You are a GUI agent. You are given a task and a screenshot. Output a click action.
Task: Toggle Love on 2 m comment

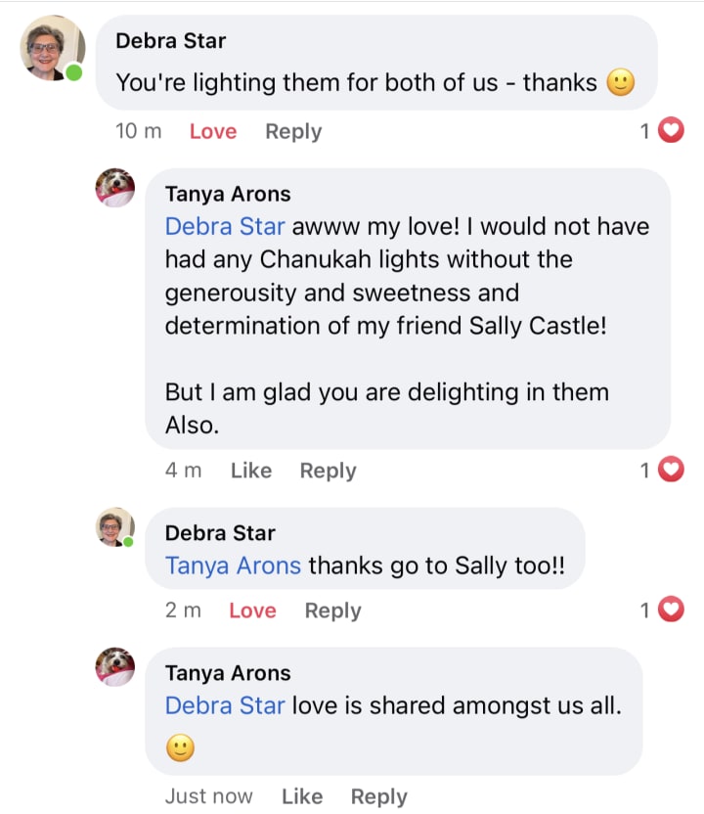252,610
